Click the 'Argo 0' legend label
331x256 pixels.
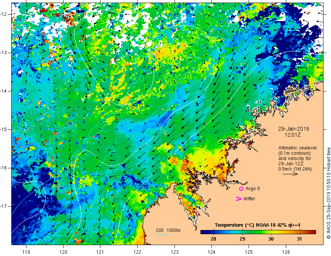click(253, 189)
